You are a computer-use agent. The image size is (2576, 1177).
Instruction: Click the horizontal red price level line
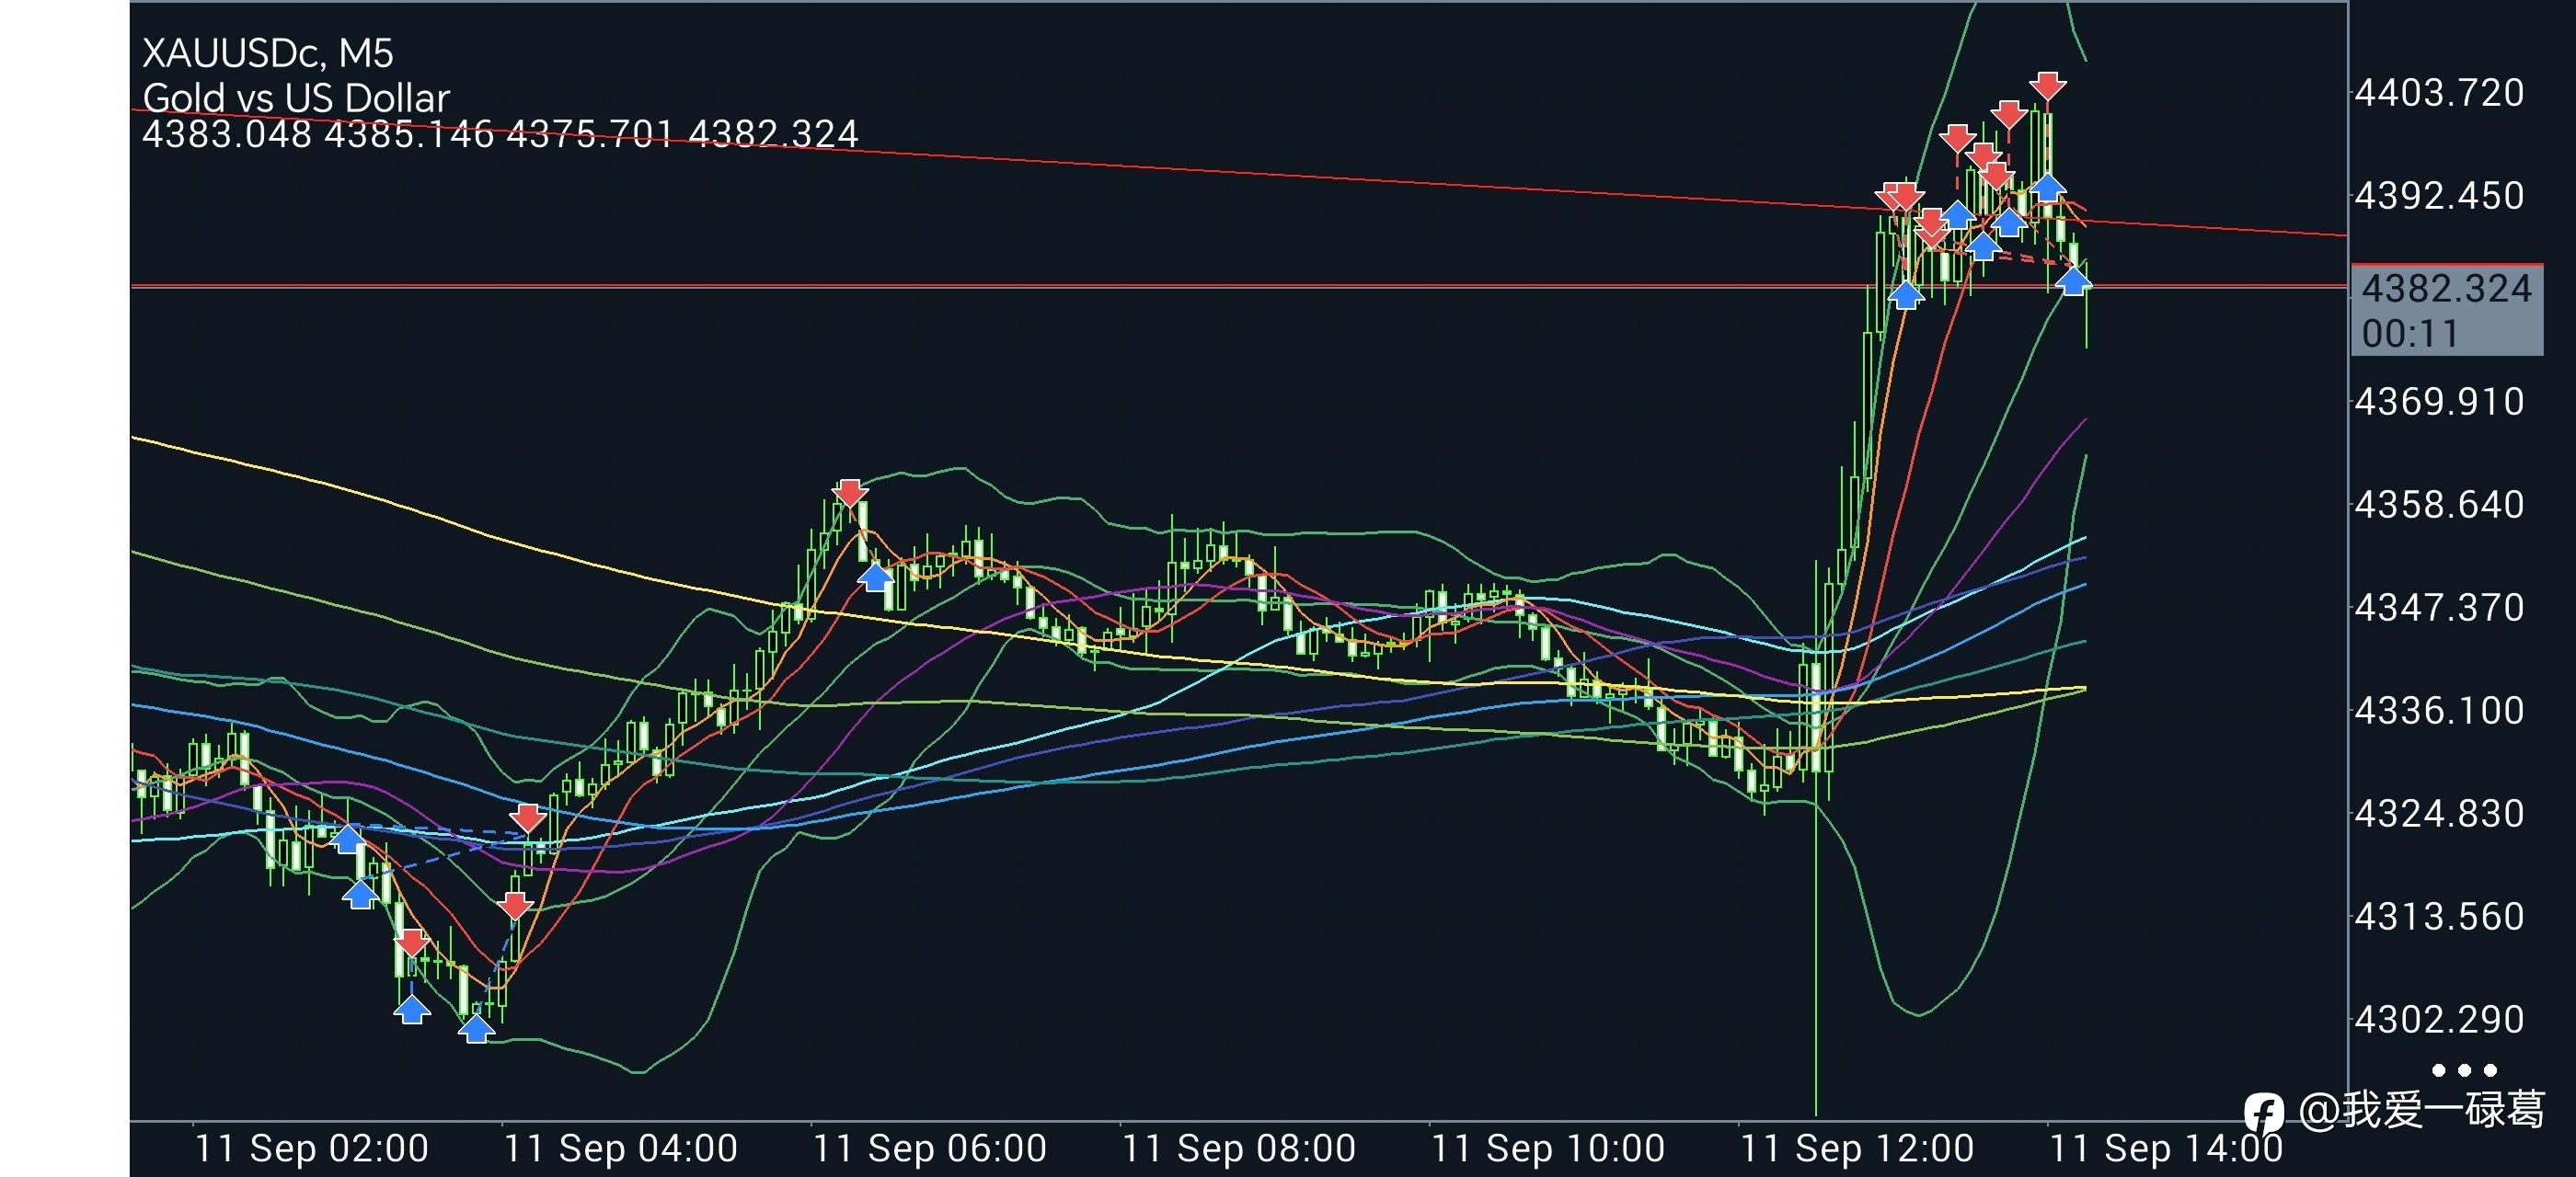click(x=1238, y=286)
